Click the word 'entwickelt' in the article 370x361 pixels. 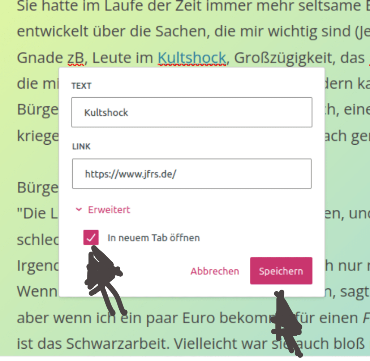(x=48, y=32)
